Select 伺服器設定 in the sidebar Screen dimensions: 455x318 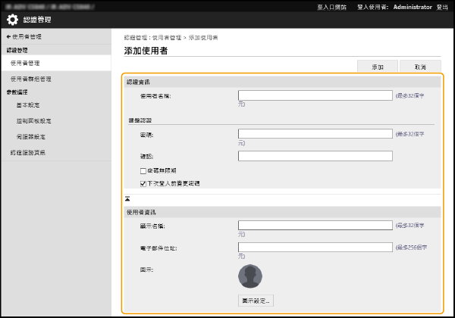(x=31, y=136)
